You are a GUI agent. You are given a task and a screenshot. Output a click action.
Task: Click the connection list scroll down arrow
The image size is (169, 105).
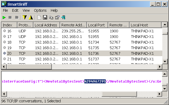[x=165, y=61]
